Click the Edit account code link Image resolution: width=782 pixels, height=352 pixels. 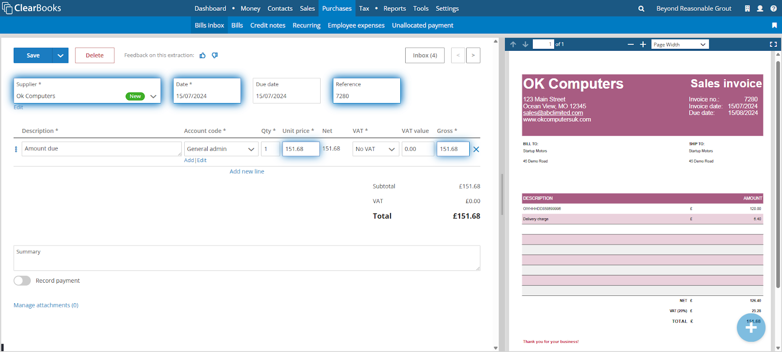coord(201,160)
